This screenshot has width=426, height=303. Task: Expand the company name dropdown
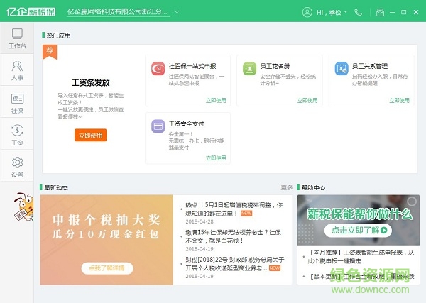[177, 12]
